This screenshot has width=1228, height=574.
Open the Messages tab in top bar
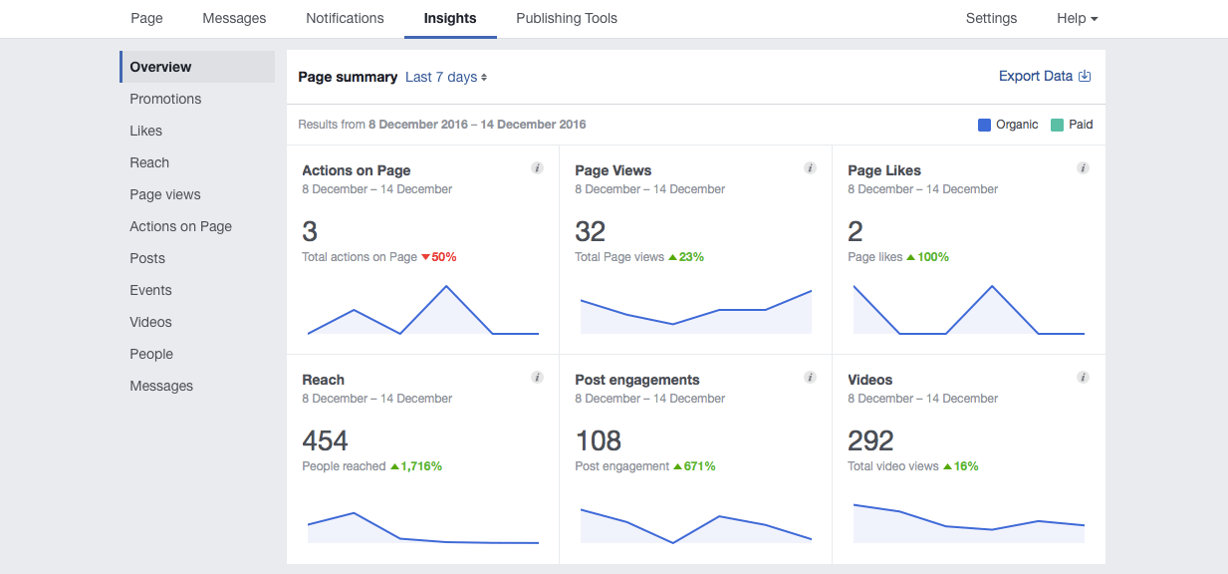[x=234, y=18]
